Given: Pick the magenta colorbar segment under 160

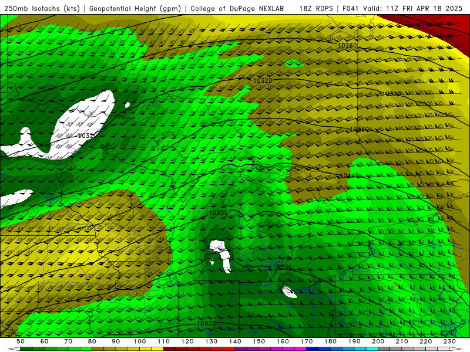Looking at the screenshot, I should point(288,349).
